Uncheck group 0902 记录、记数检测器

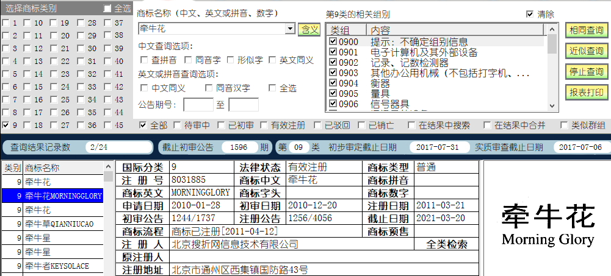(x=333, y=62)
